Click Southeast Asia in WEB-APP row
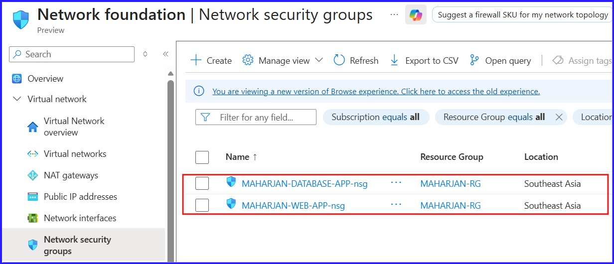 pos(552,205)
